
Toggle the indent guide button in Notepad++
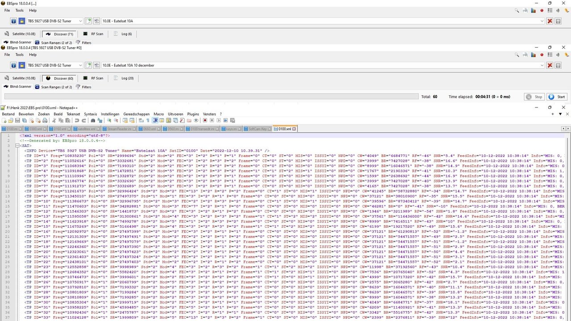pyautogui.click(x=156, y=120)
